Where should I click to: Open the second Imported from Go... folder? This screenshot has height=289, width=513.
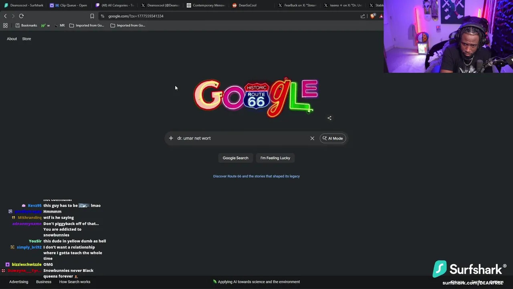127,25
